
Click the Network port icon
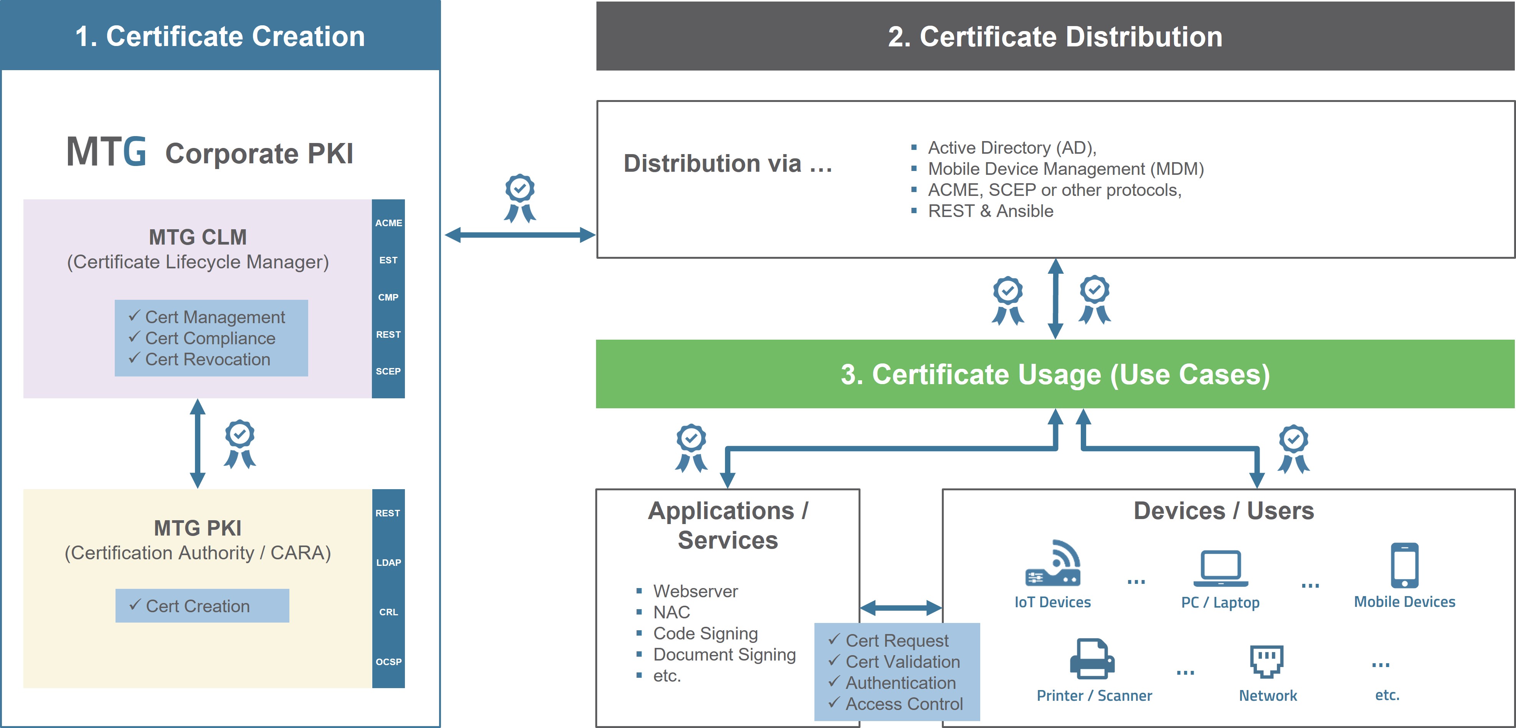[1267, 661]
